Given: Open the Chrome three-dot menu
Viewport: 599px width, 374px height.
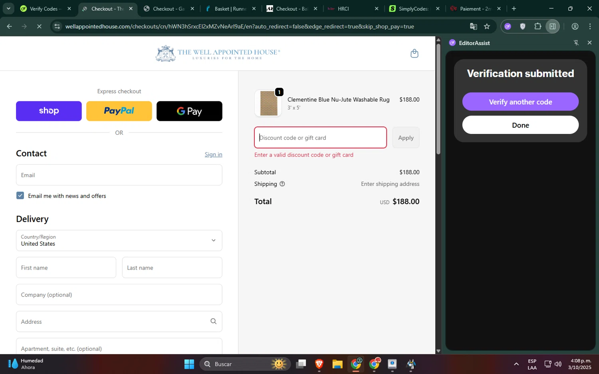Looking at the screenshot, I should 590,26.
